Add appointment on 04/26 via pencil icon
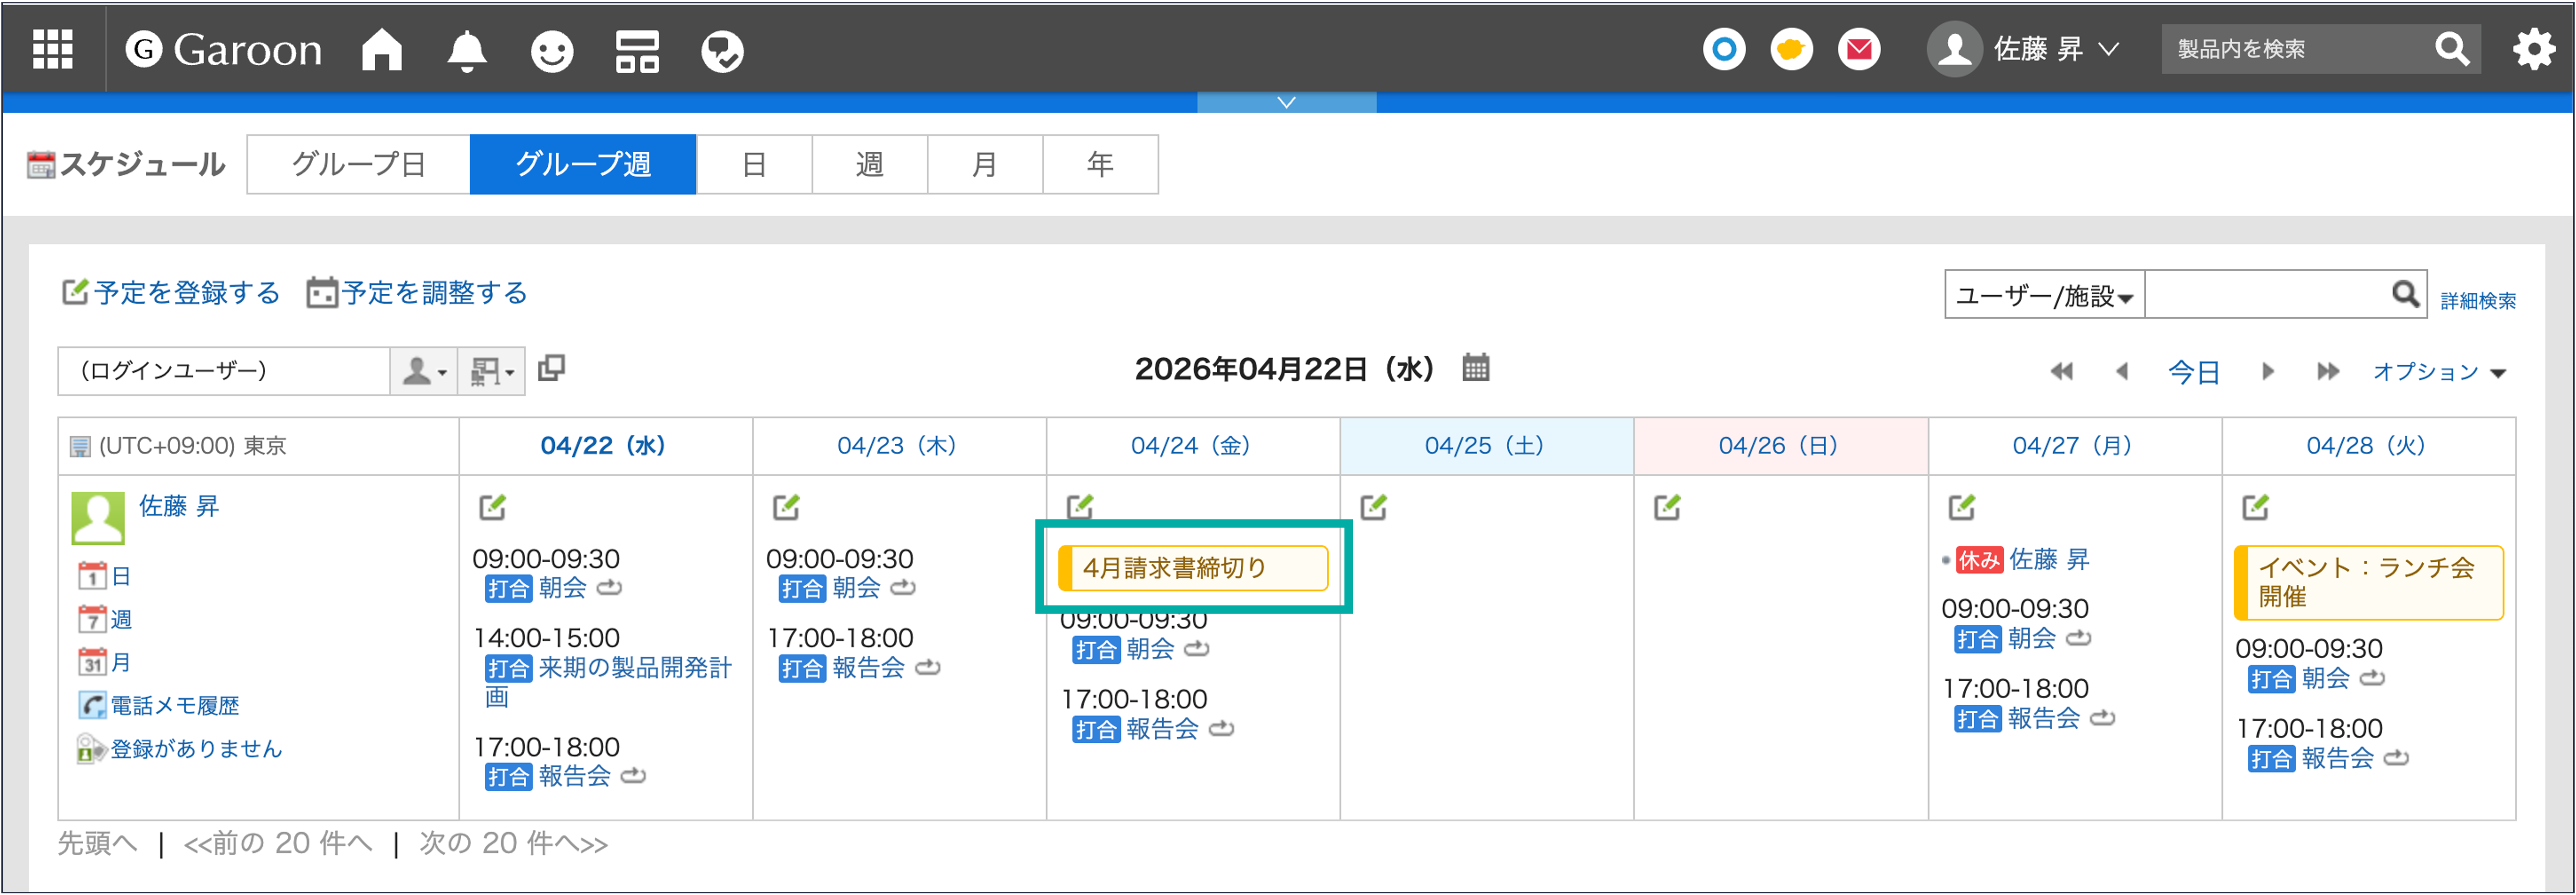The image size is (2576, 895). tap(1667, 507)
